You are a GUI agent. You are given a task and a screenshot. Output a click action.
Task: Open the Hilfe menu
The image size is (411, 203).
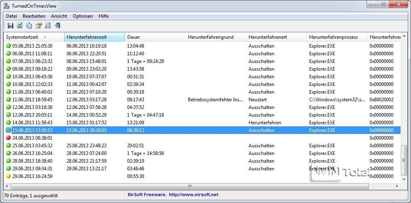coord(104,16)
